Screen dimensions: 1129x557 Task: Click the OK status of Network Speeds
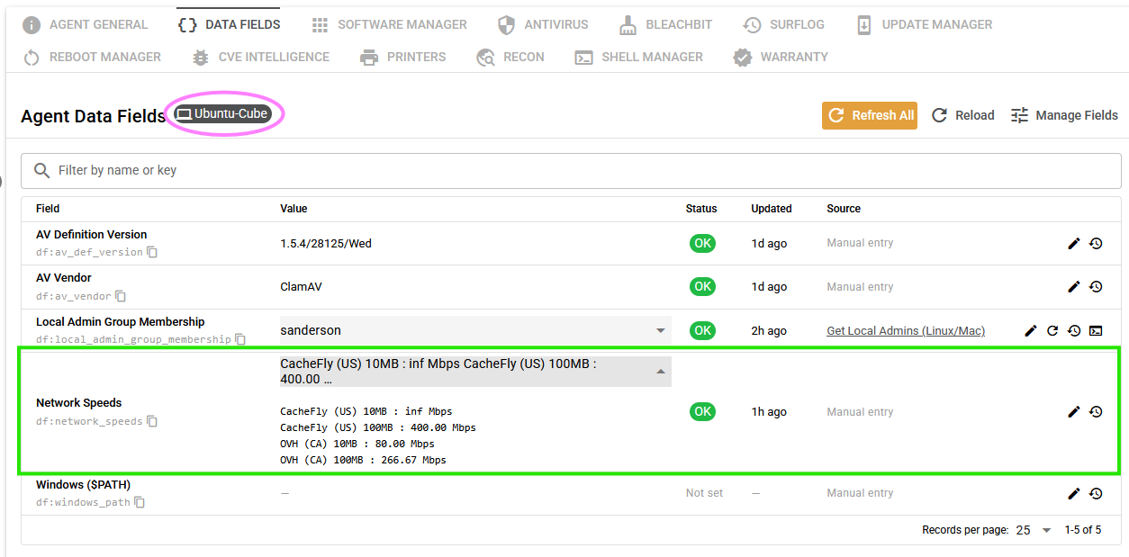click(702, 412)
